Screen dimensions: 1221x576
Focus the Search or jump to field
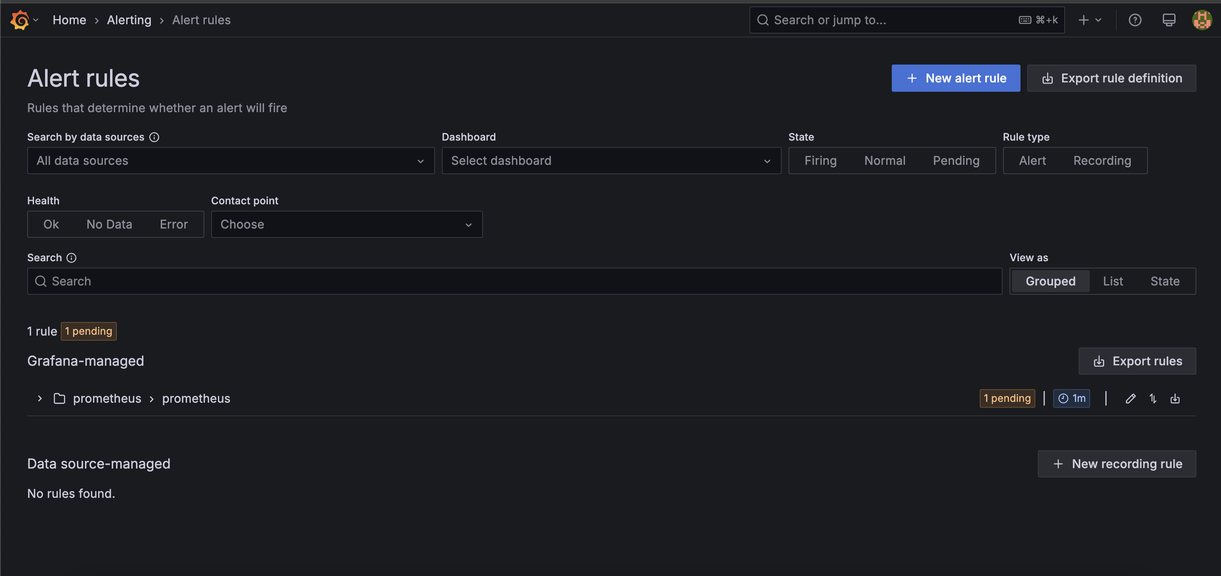pyautogui.click(x=906, y=20)
